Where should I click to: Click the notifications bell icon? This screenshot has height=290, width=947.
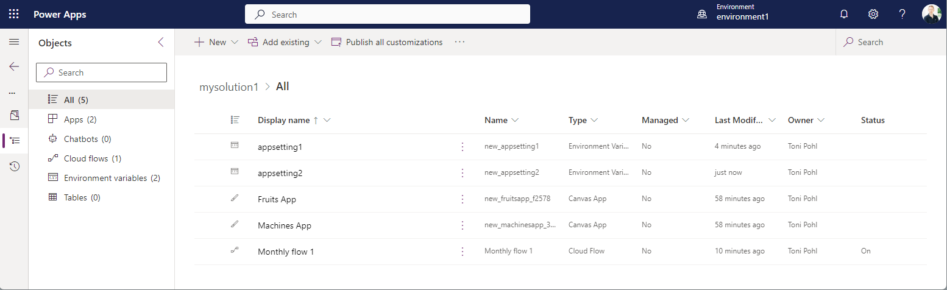(844, 14)
